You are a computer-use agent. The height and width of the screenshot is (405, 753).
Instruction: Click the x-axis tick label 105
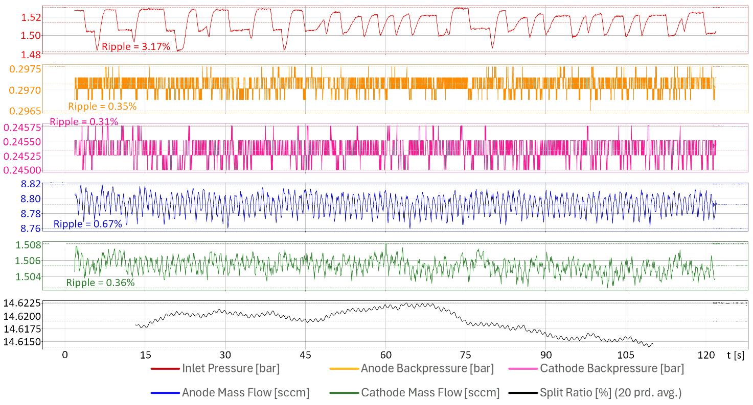(626, 356)
